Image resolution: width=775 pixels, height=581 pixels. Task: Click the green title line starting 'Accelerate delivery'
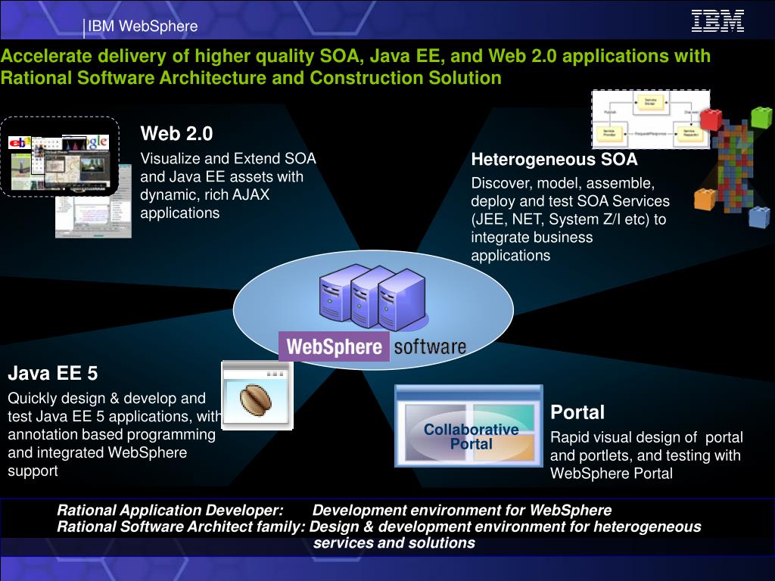[x=356, y=56]
